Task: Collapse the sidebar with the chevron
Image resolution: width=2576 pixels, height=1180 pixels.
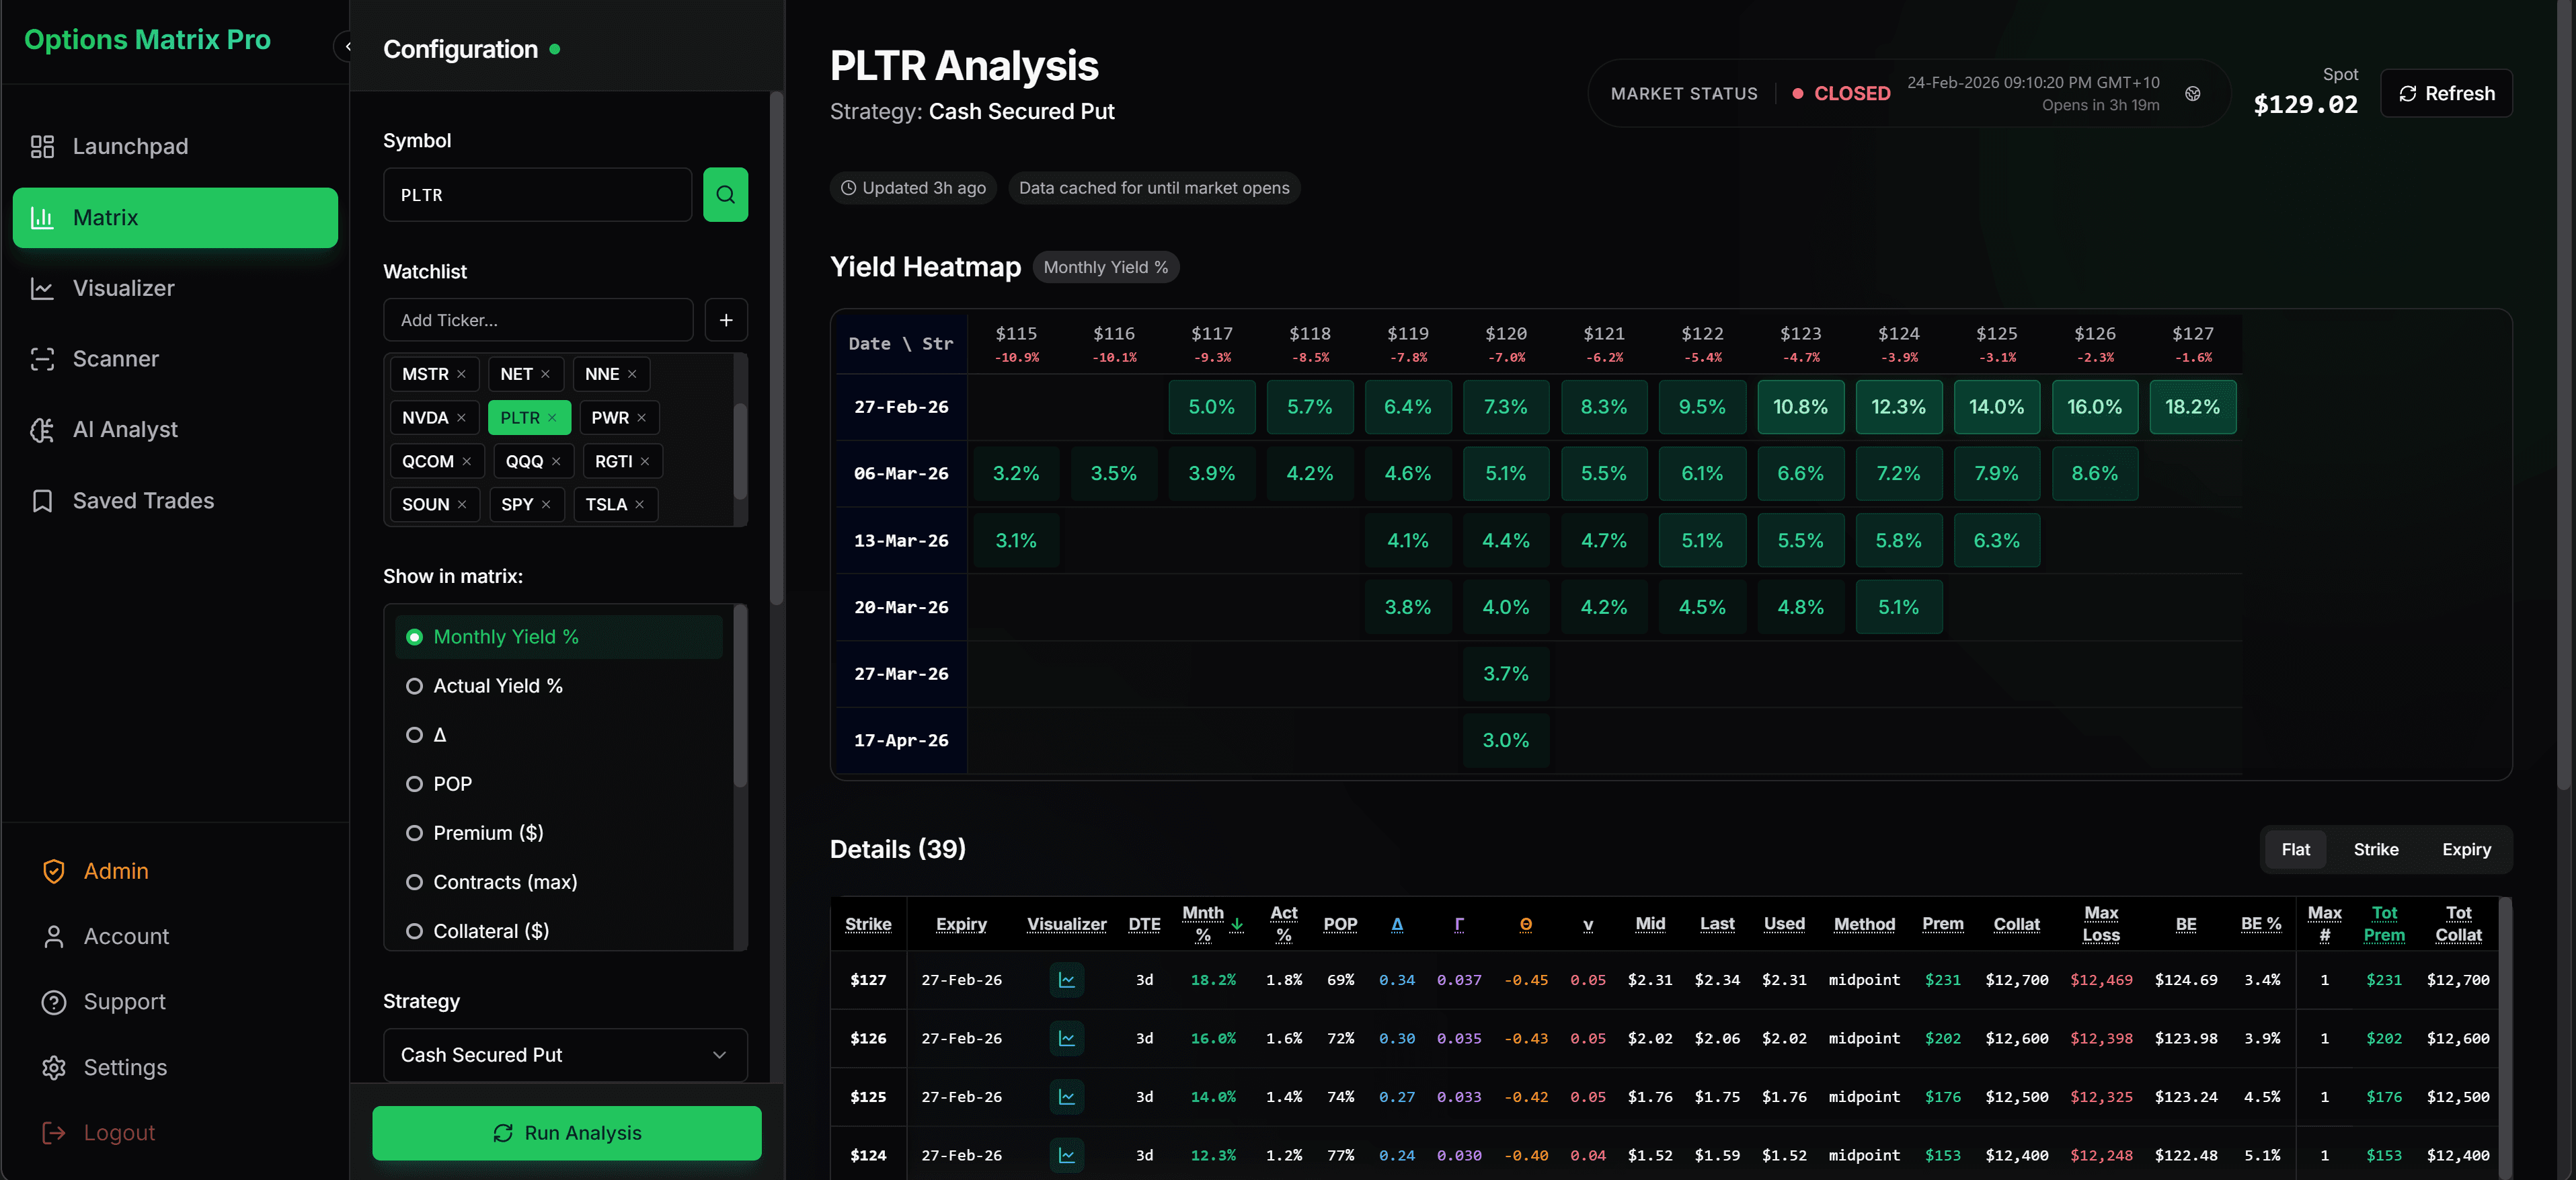Action: pos(346,46)
